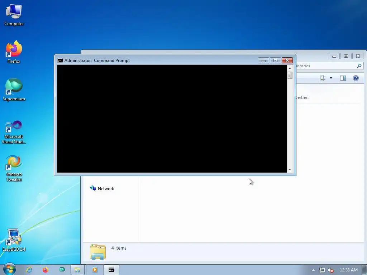
Task: Click the Command Prompt scrollbar down arrow
Action: (290, 170)
